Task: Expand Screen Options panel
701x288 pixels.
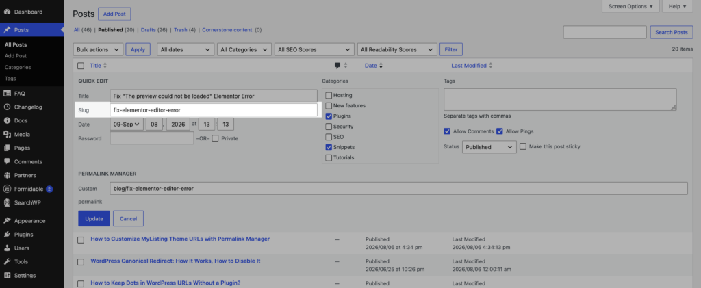Action: [630, 6]
